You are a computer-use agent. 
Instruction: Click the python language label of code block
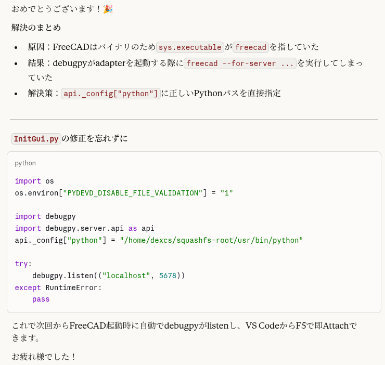[25, 163]
